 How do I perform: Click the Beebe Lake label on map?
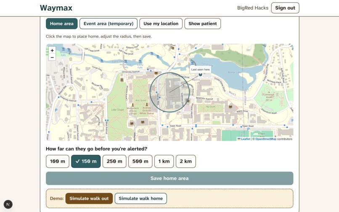pyautogui.click(x=235, y=72)
